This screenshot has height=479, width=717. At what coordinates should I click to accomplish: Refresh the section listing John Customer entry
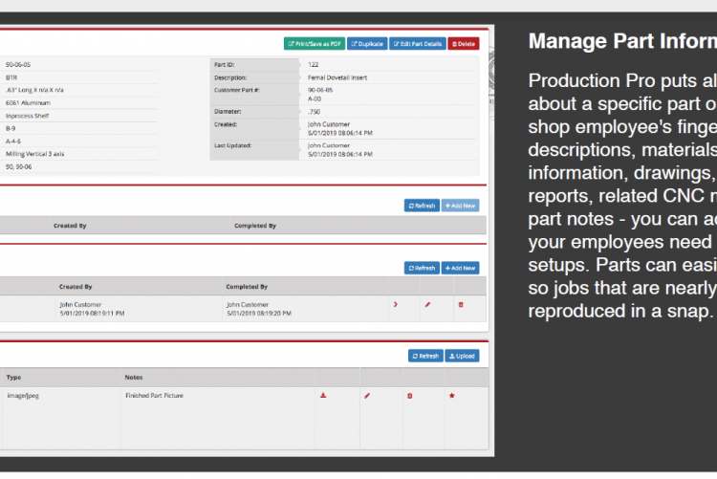point(422,268)
